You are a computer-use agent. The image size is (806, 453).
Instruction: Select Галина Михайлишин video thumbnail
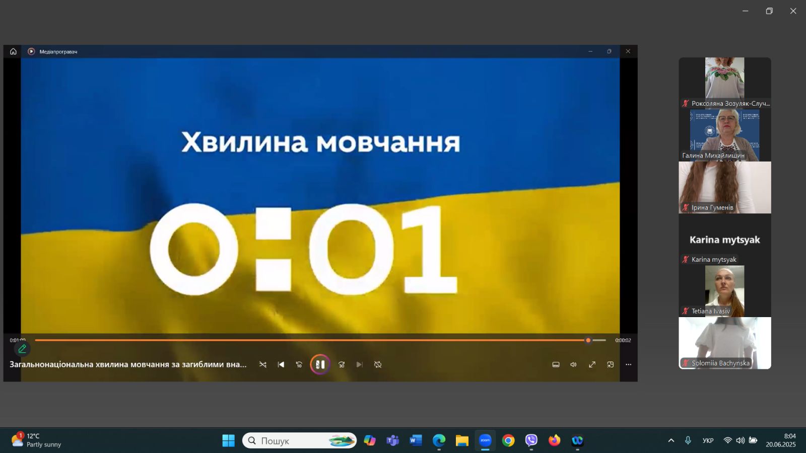pos(724,135)
